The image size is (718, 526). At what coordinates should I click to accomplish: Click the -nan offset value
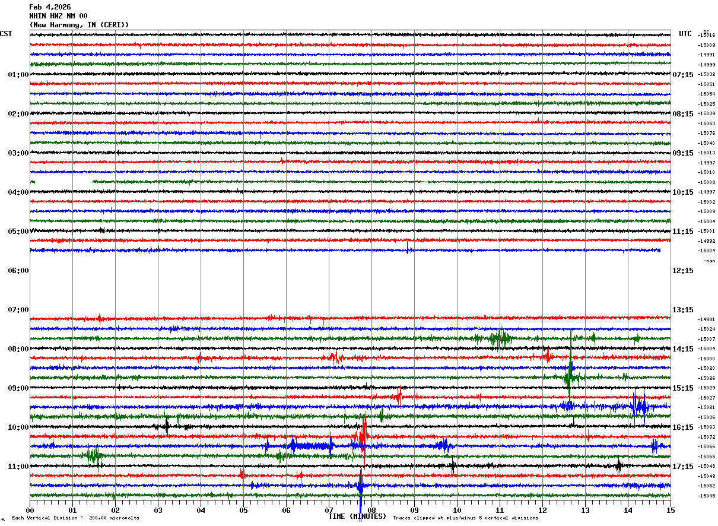709,261
